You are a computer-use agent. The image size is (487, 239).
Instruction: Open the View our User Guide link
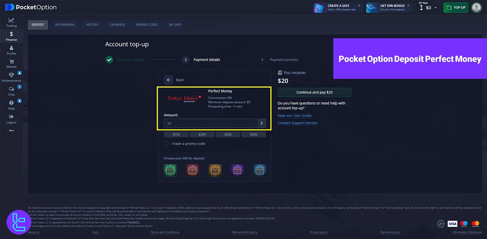tap(294, 116)
